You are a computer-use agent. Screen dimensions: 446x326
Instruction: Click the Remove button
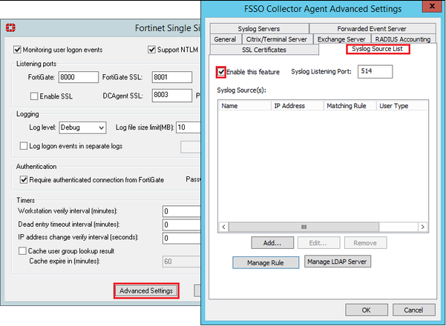coord(365,243)
